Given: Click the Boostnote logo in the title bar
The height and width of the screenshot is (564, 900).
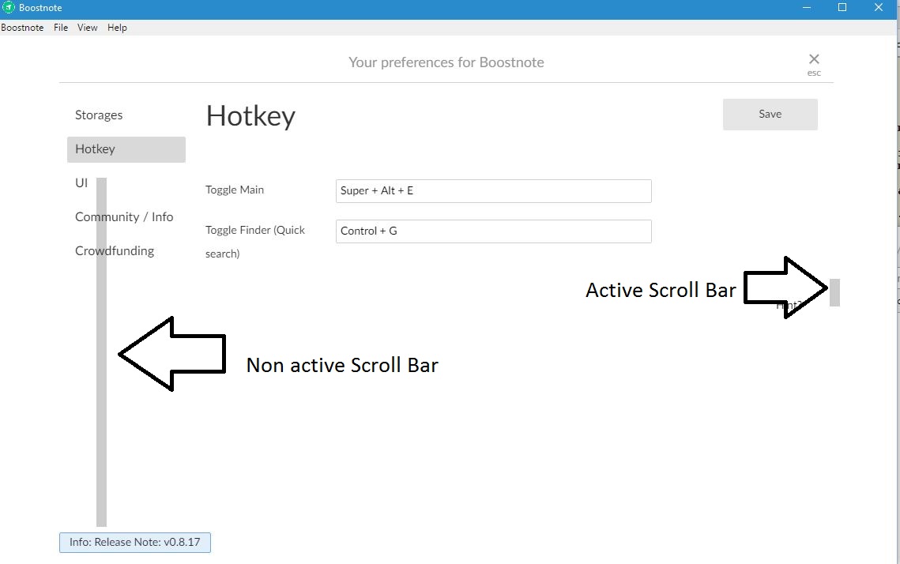Looking at the screenshot, I should coord(8,8).
